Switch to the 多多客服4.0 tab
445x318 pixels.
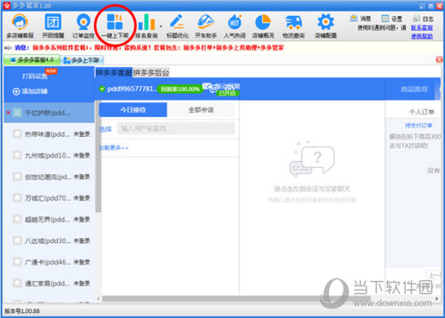pos(32,60)
